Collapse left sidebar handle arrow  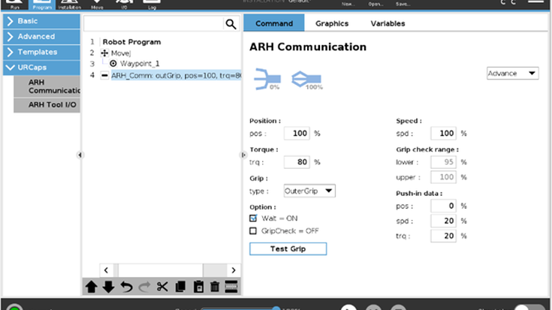click(x=80, y=155)
